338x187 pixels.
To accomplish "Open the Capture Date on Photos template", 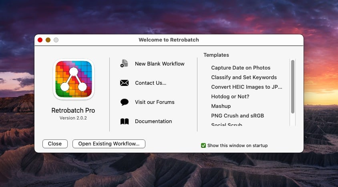I will pyautogui.click(x=241, y=68).
